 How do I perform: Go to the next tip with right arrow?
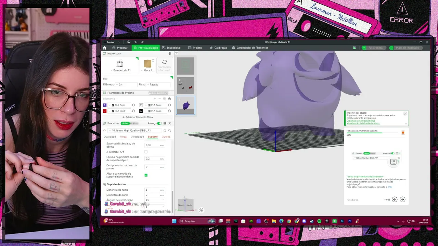coord(402,200)
